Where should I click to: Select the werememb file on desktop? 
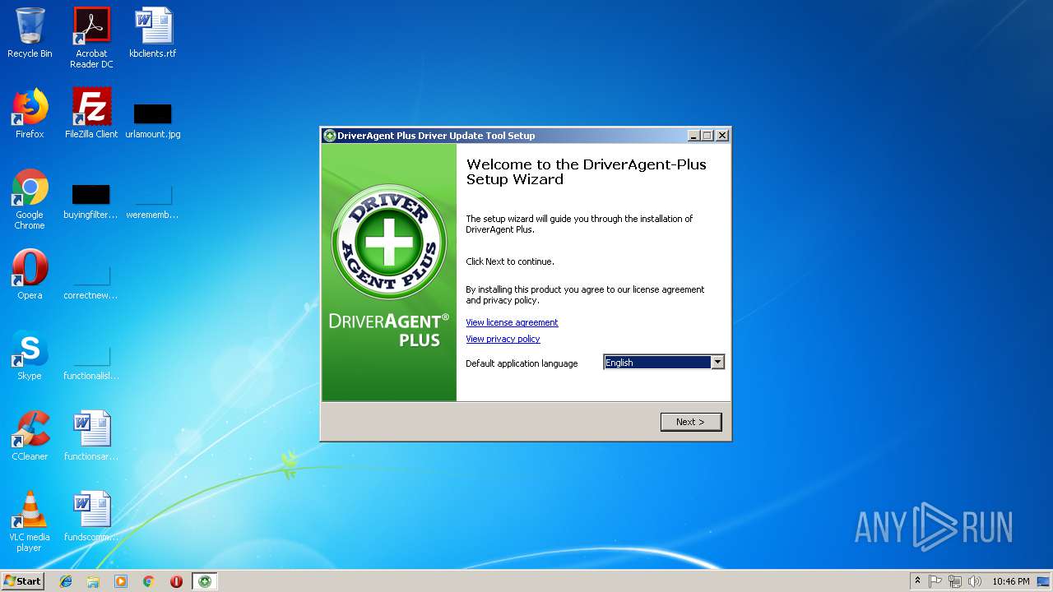(153, 201)
